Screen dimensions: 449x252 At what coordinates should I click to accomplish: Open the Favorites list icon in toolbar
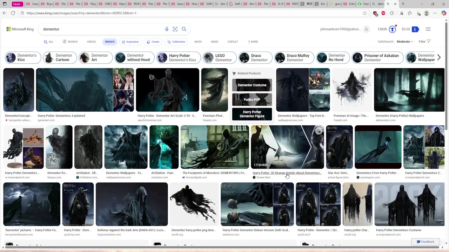tap(410, 13)
